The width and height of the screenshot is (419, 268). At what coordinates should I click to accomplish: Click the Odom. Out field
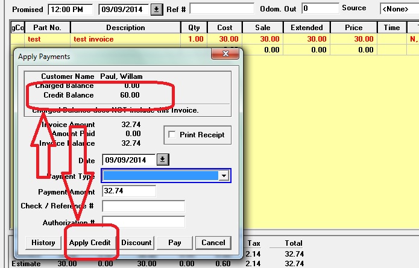tap(320, 8)
